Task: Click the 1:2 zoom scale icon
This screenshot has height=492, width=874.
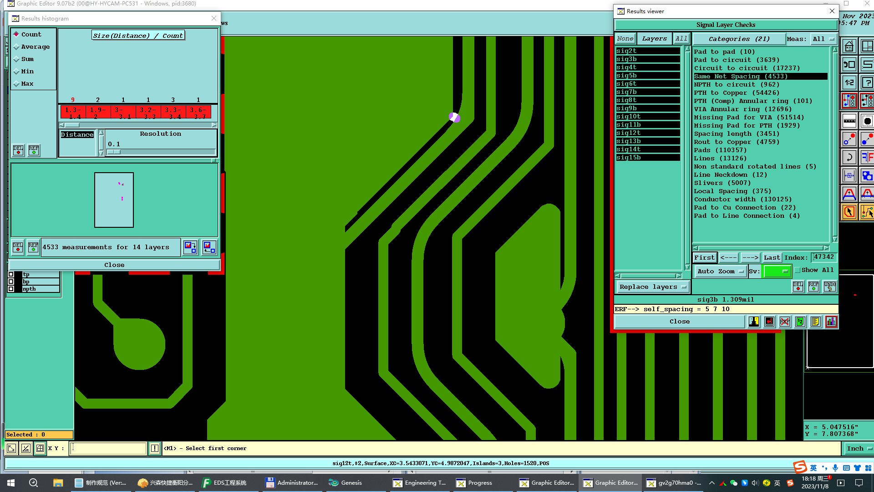Action: coord(849,83)
